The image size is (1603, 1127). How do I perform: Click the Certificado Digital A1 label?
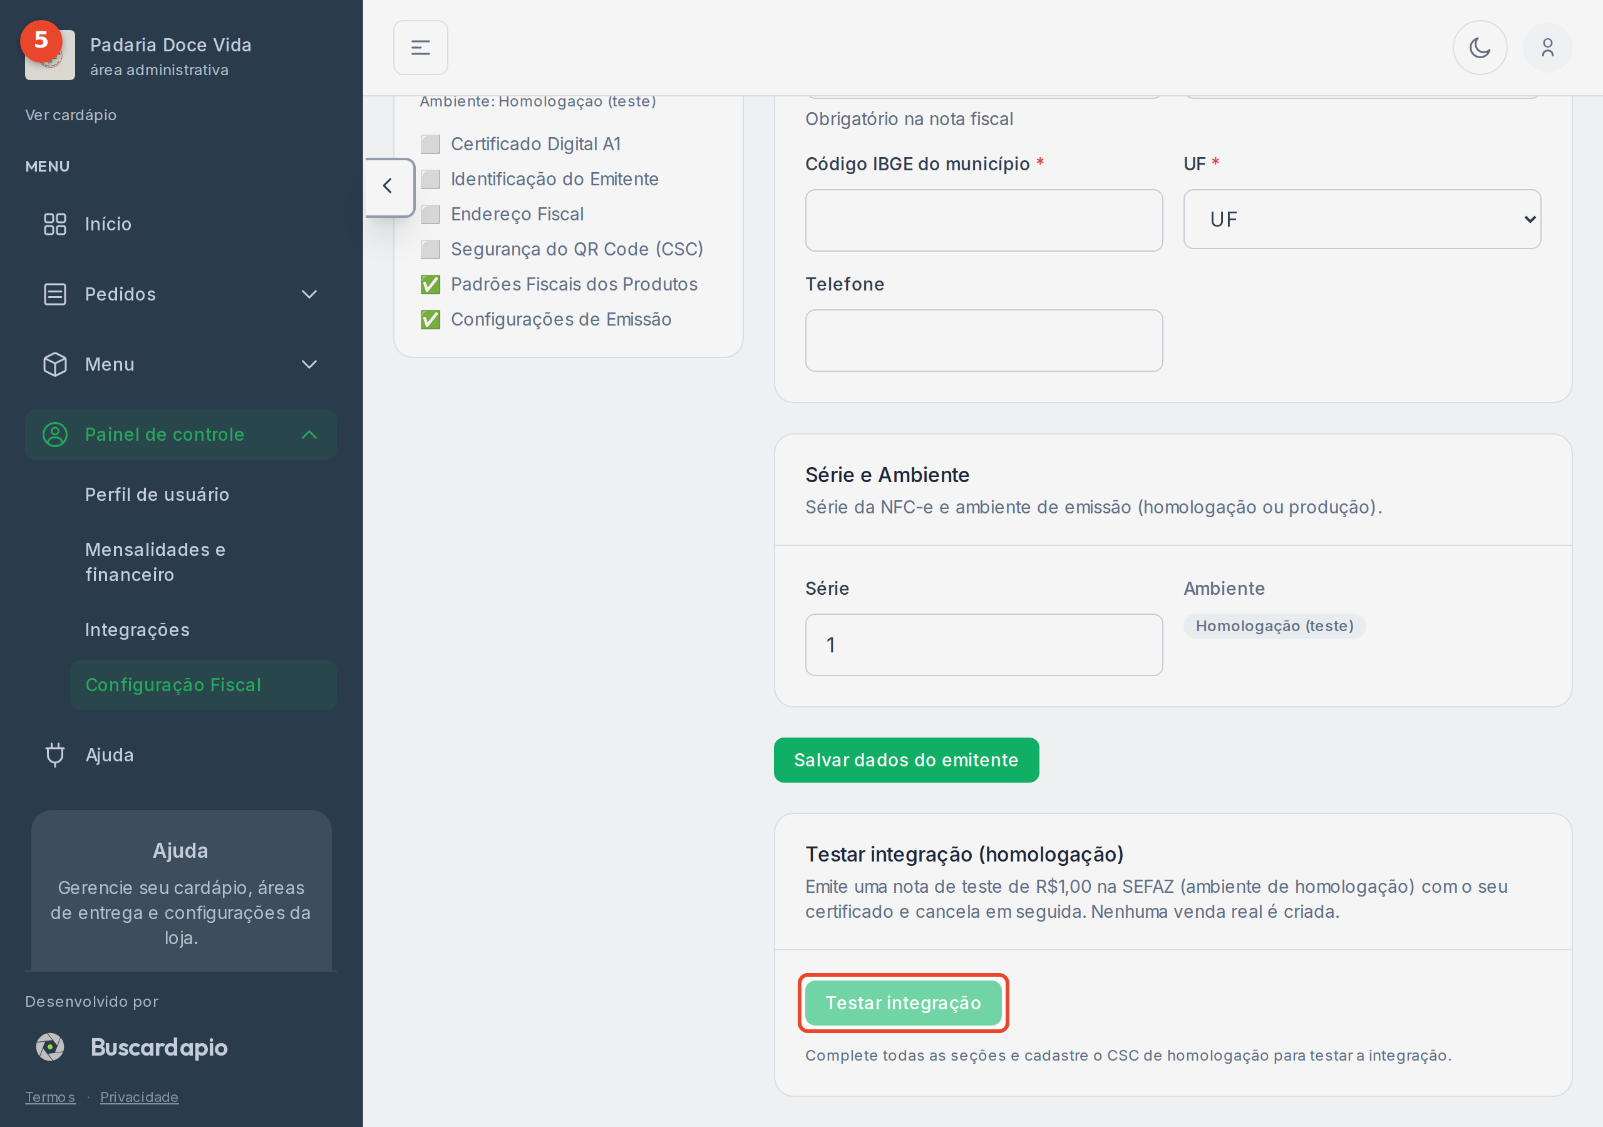point(535,144)
